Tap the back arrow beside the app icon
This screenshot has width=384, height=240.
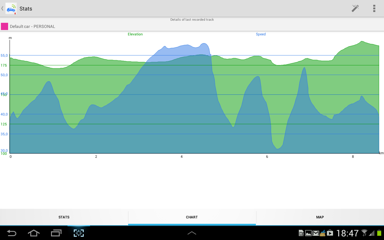click(2, 8)
